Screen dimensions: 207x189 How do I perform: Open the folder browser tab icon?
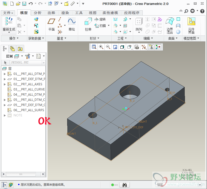[x=12, y=48]
